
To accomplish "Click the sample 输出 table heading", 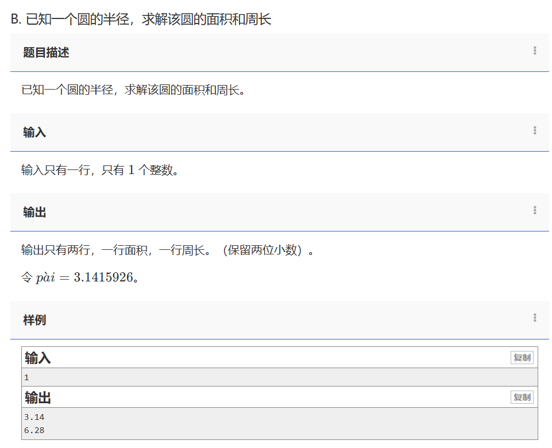I will tap(38, 397).
